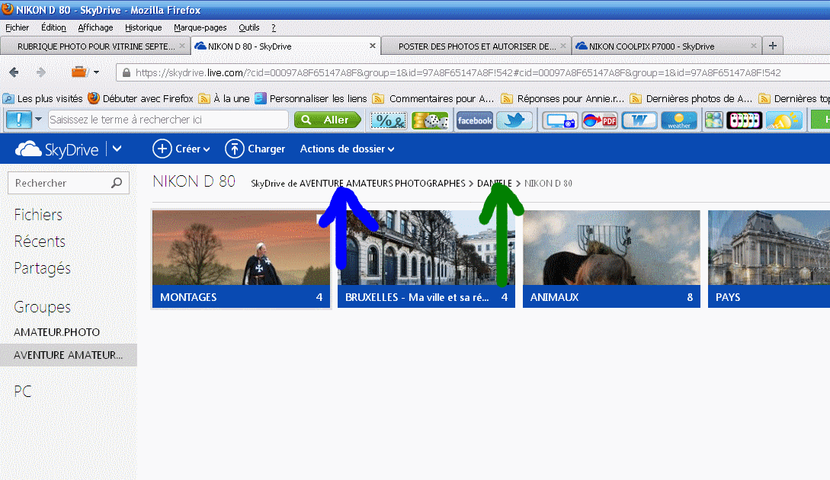The image size is (830, 480).
Task: Open the Historique menu
Action: [x=143, y=27]
